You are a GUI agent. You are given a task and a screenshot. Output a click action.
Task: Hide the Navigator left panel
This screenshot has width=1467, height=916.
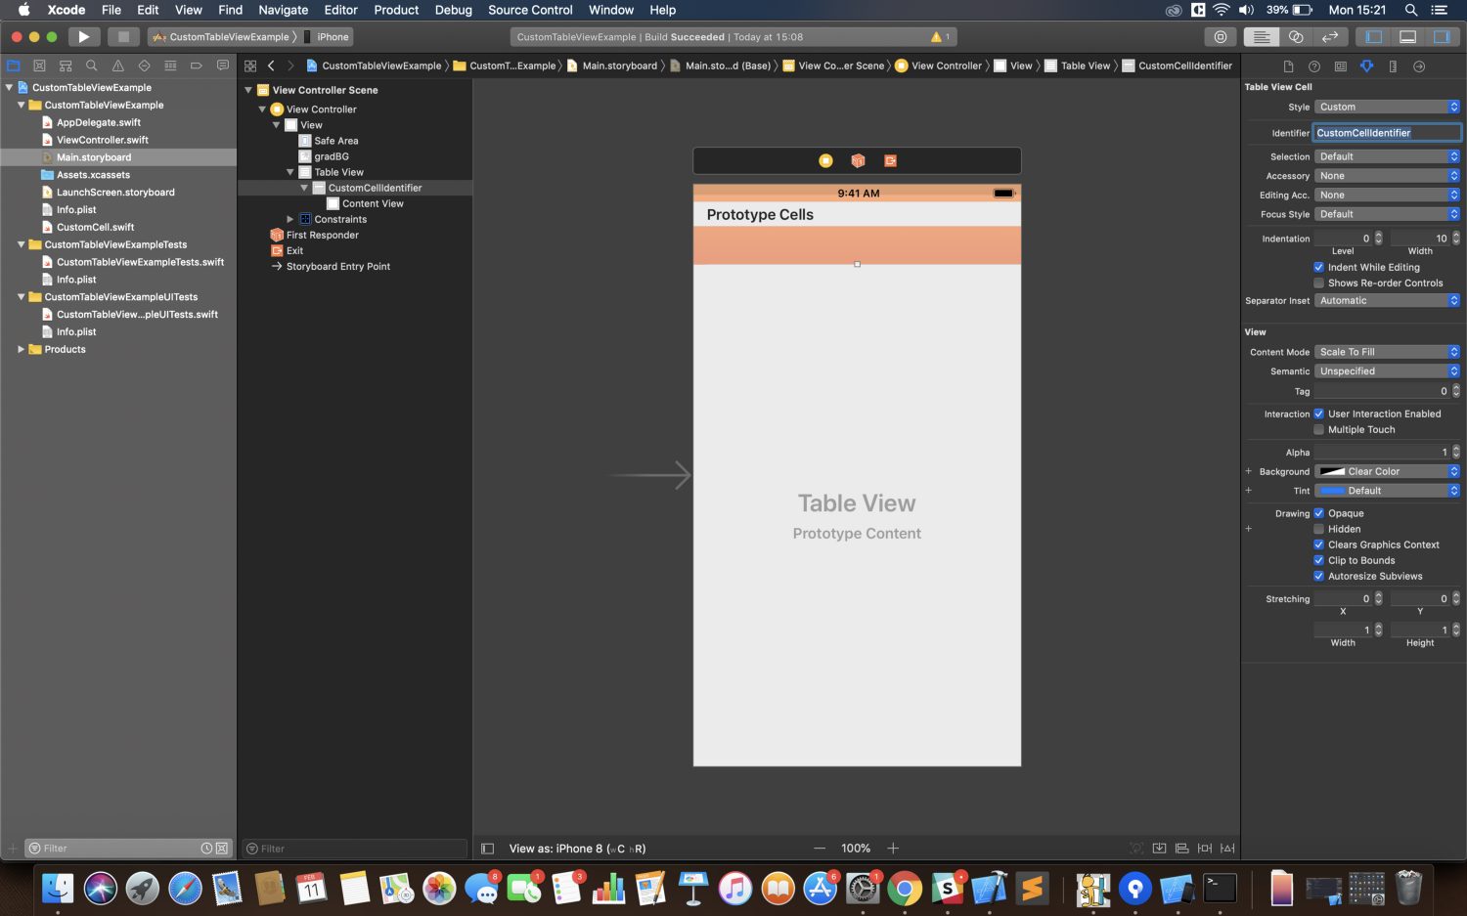tap(1374, 37)
